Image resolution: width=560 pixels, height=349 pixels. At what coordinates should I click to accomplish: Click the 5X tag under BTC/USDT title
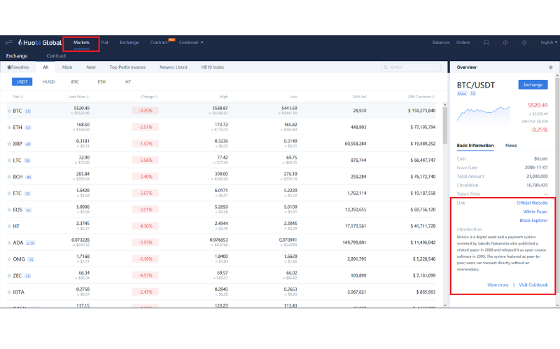(x=472, y=94)
